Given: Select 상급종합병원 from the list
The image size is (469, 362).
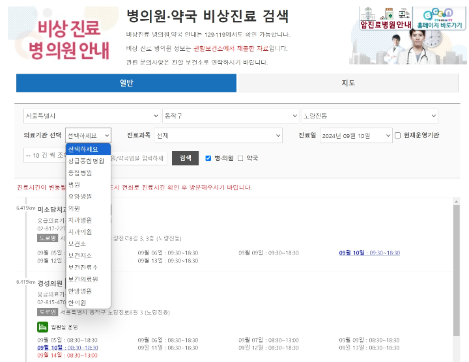Looking at the screenshot, I should click(88, 161).
